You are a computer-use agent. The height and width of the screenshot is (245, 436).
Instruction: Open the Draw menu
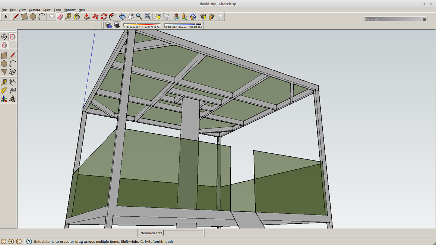point(47,10)
